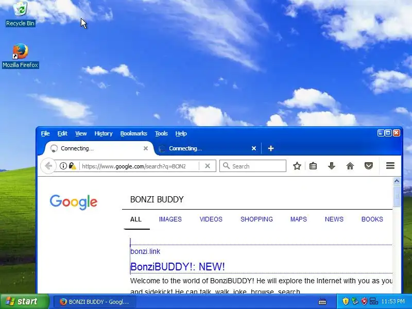
Task: Click the Pocket icon in toolbar
Action: (x=369, y=166)
